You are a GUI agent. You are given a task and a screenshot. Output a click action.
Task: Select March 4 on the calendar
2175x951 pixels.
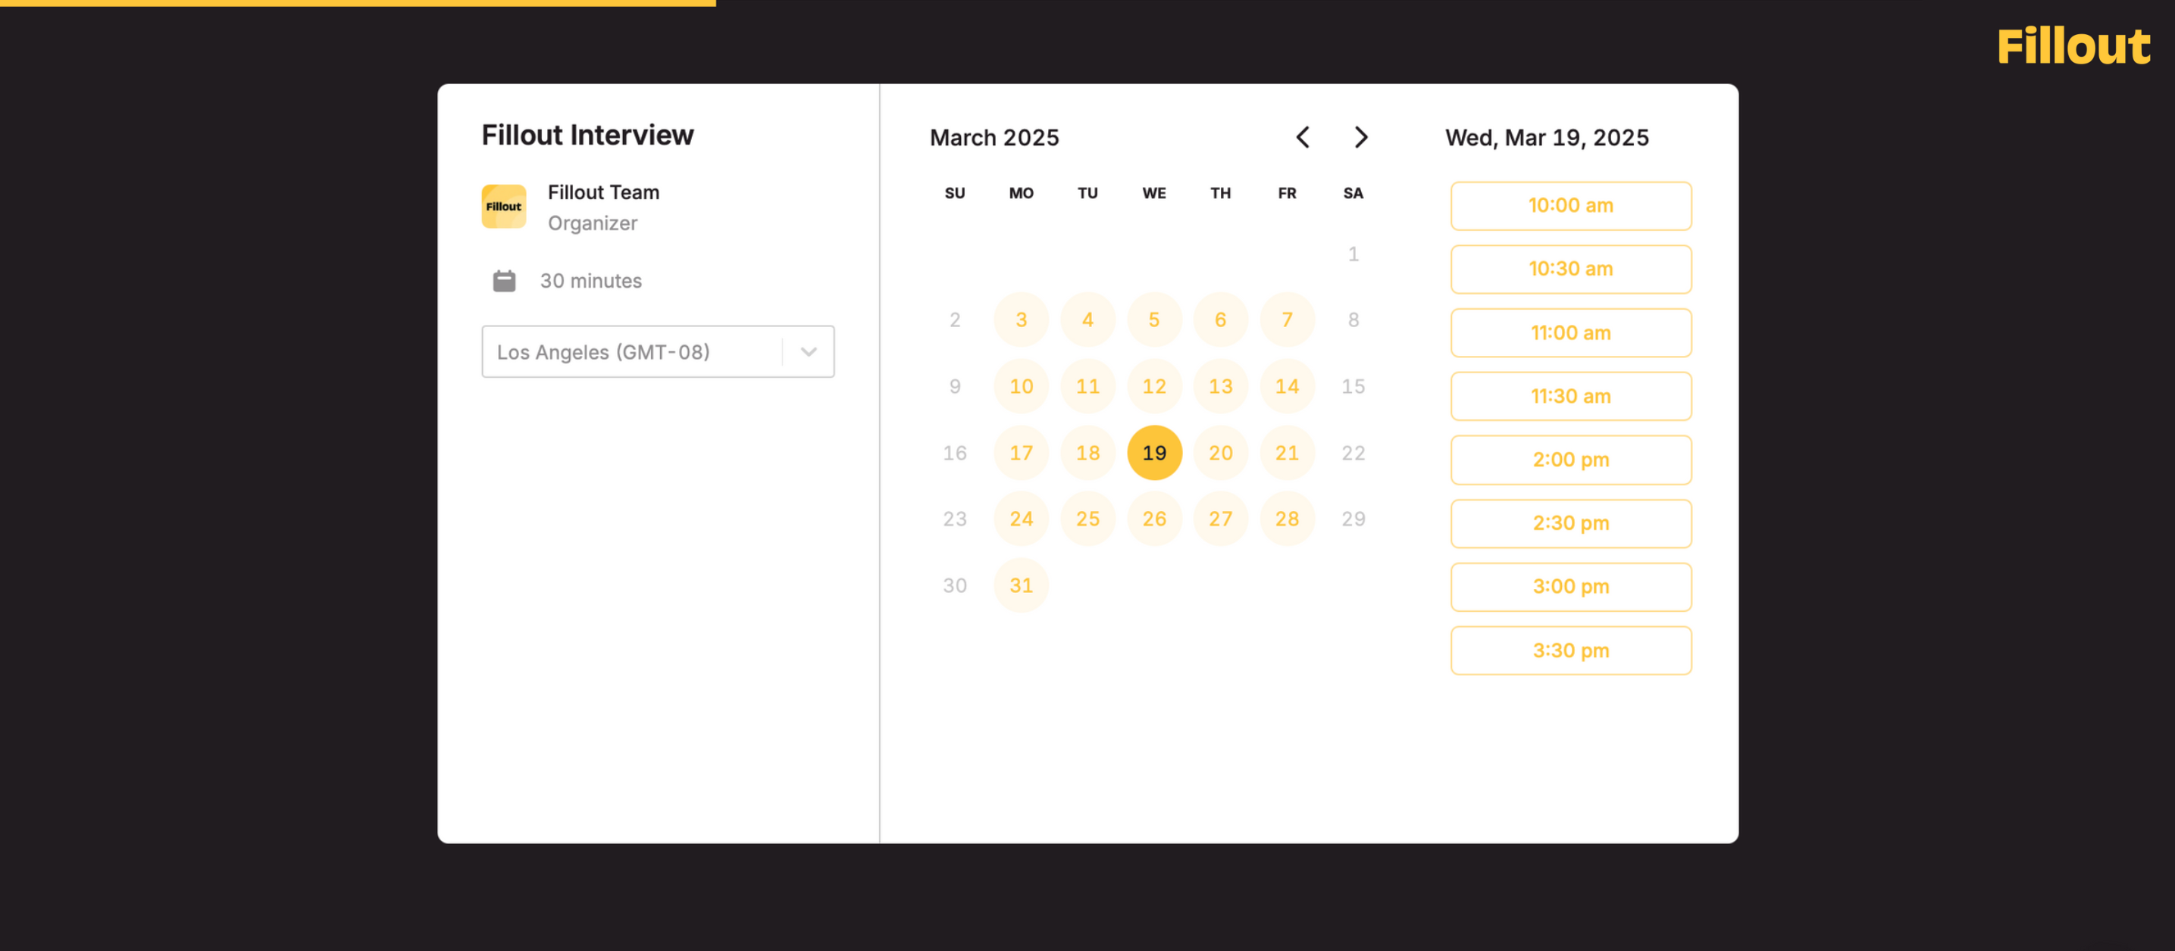[1087, 320]
